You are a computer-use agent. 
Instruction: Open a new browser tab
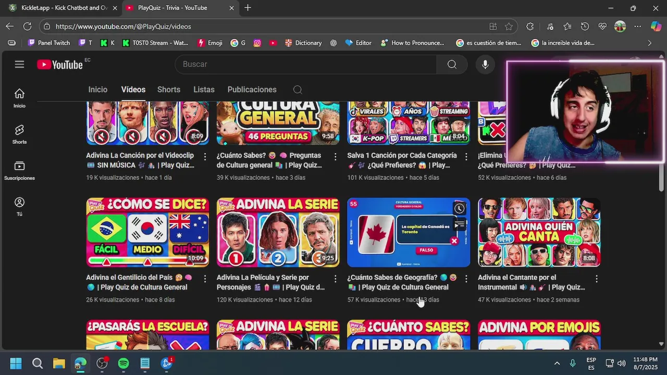[248, 8]
